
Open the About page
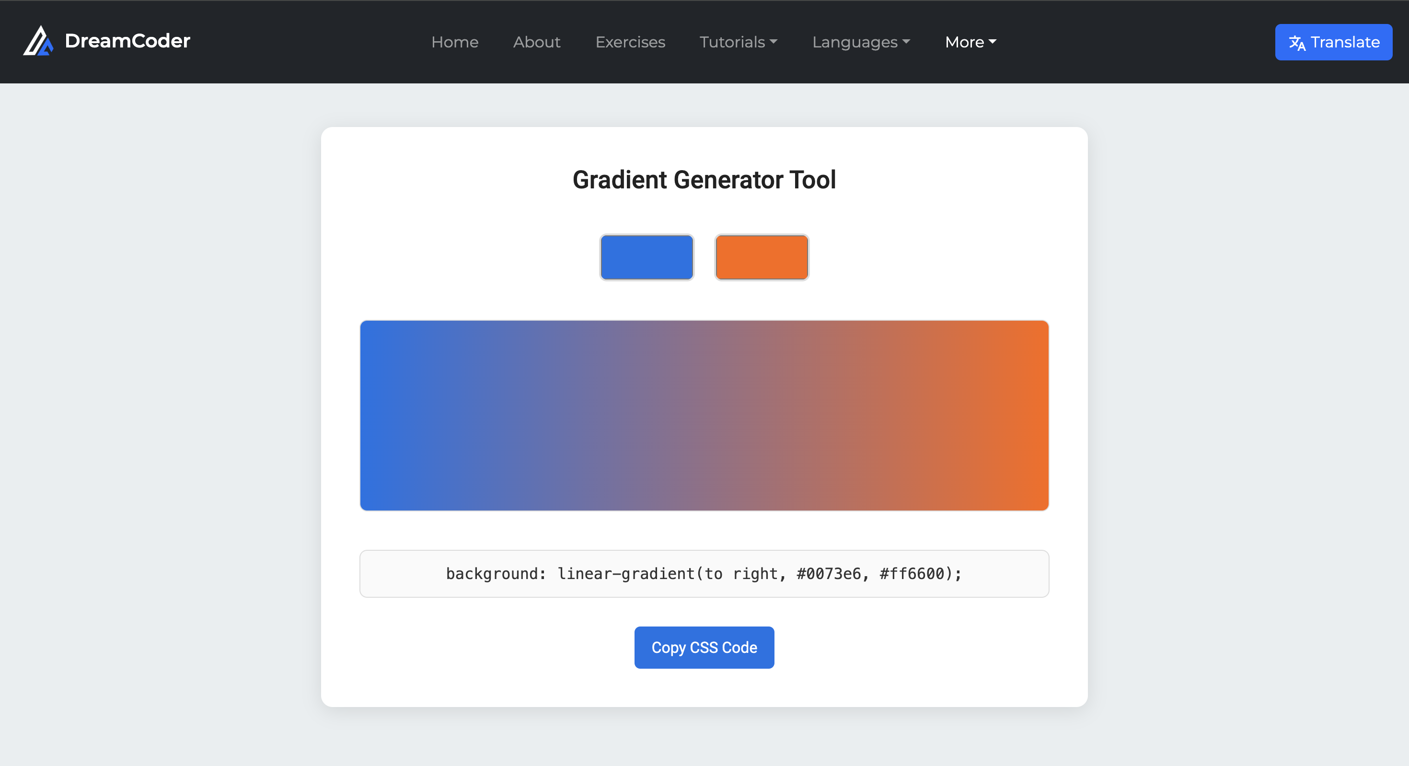tap(537, 42)
